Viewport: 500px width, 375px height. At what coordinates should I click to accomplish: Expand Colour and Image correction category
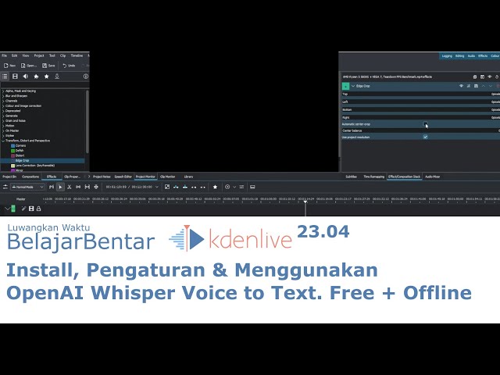click(x=3, y=106)
